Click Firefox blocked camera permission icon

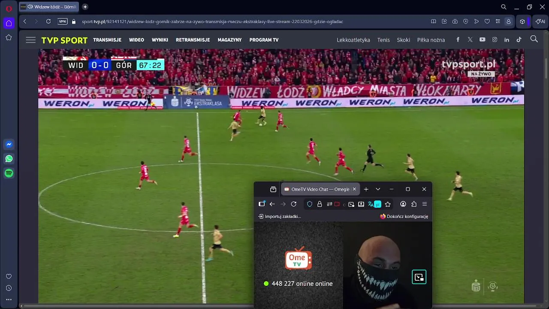(x=337, y=204)
